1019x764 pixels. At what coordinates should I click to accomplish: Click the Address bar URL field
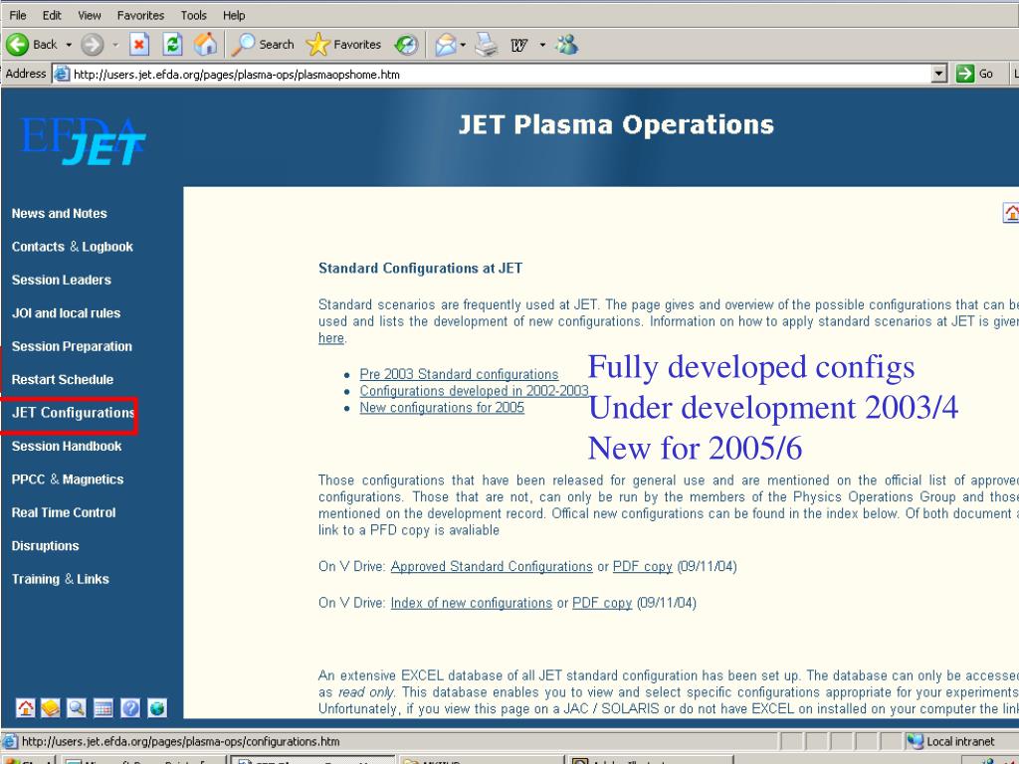pyautogui.click(x=501, y=74)
